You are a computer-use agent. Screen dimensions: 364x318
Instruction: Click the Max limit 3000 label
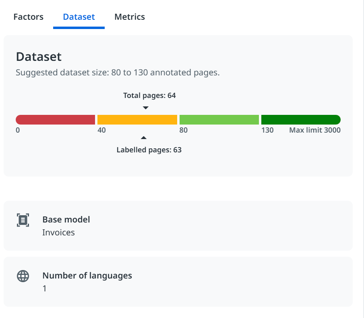(315, 130)
